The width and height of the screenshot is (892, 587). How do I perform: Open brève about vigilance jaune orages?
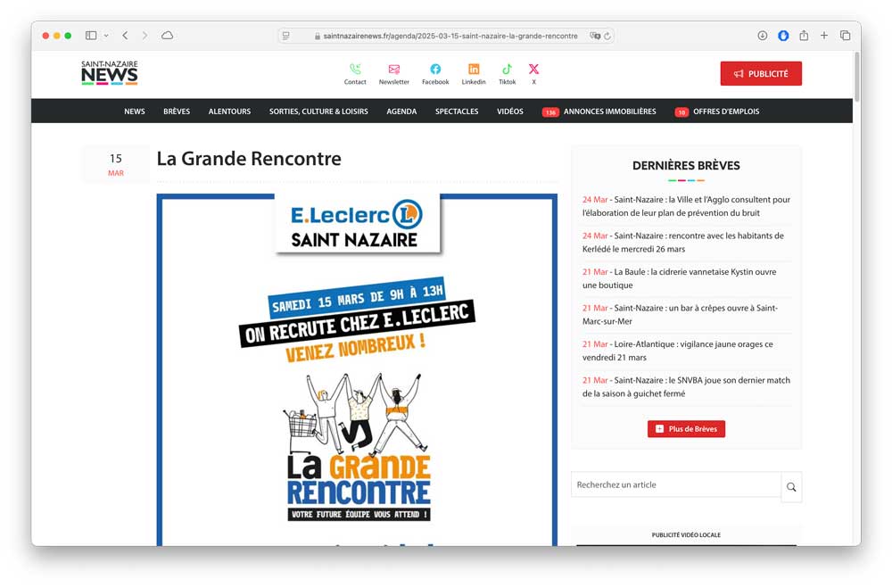678,351
